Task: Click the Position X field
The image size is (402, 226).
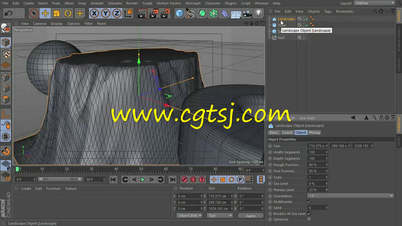Action: [190, 196]
